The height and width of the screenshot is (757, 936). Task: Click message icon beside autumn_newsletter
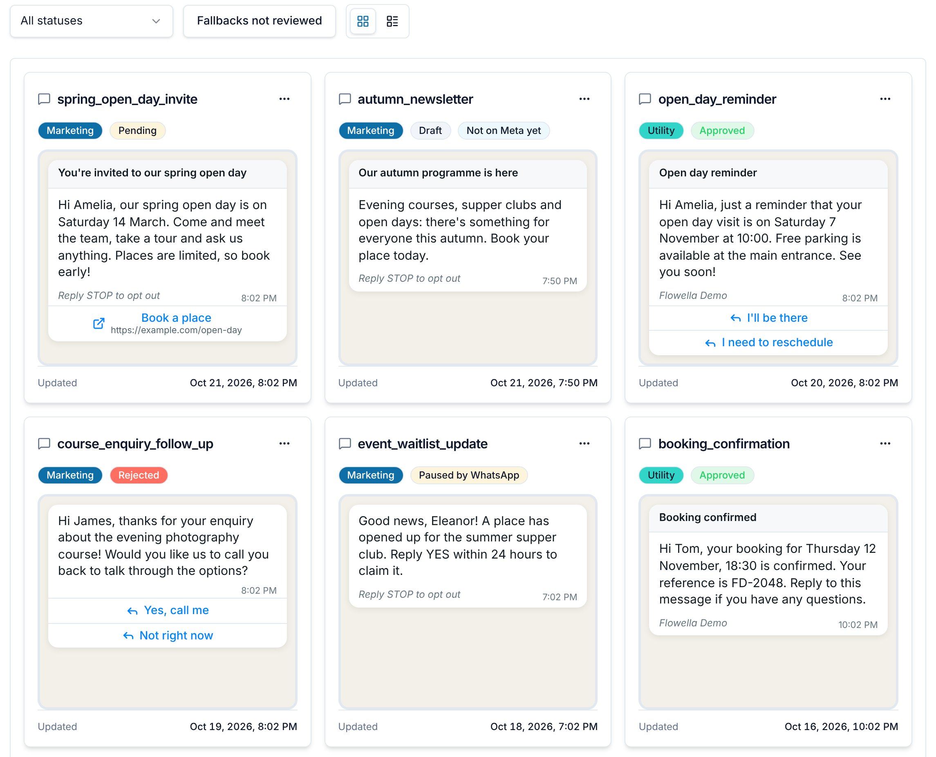point(345,99)
